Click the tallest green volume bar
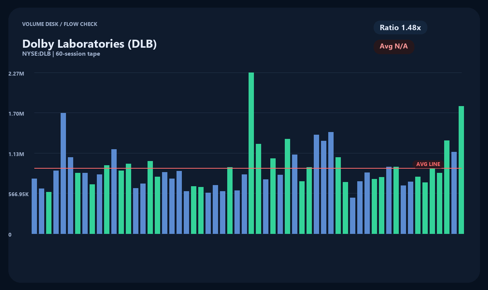488x290 pixels. tap(251, 153)
